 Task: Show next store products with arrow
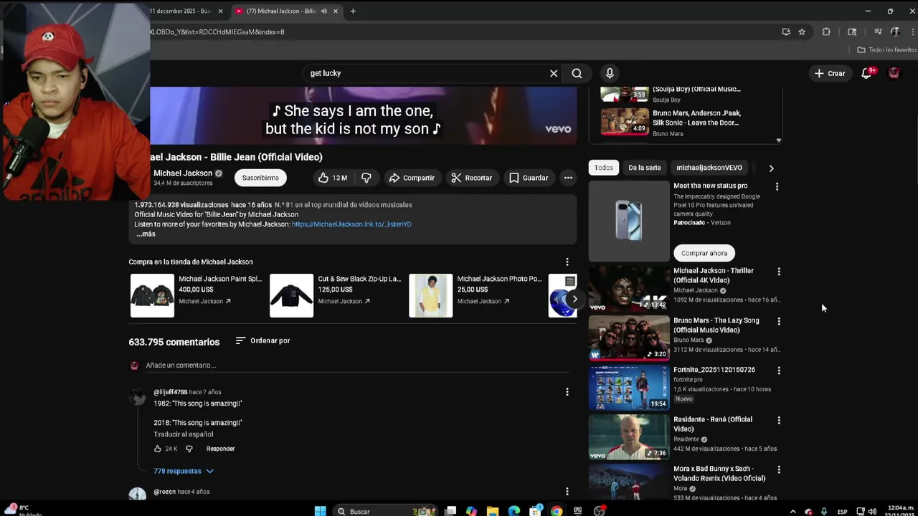(574, 299)
